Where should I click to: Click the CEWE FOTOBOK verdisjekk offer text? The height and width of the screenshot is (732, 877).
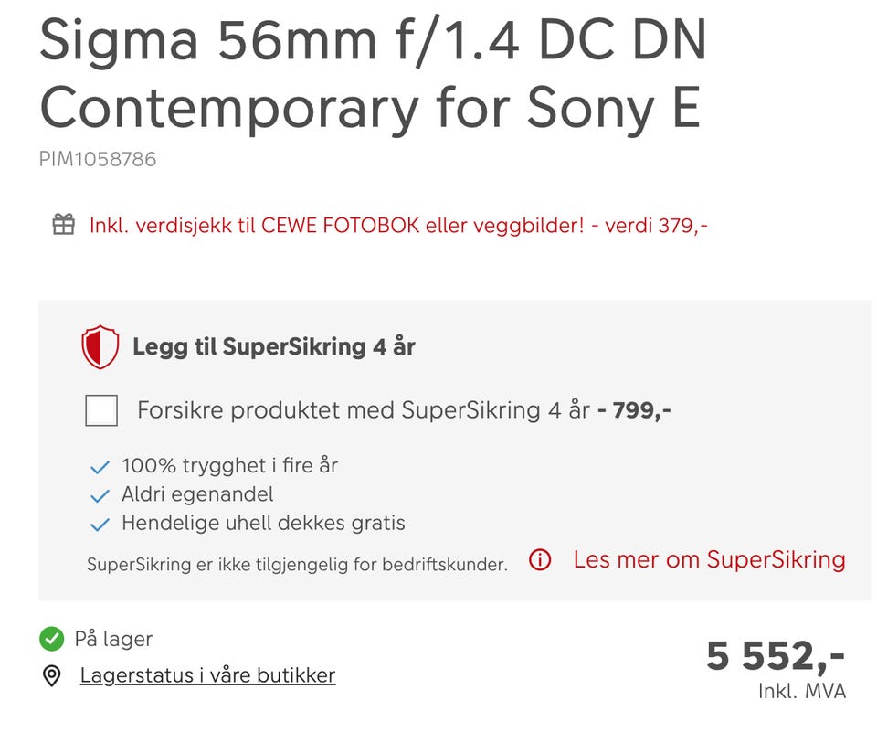point(398,226)
